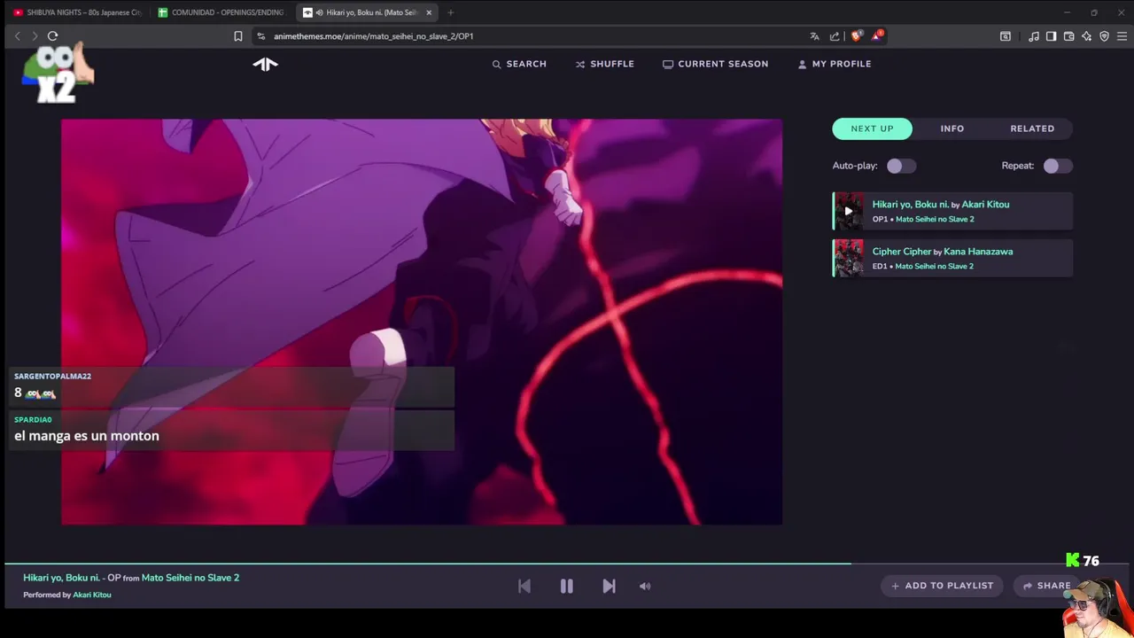Click the address bar URL

[x=373, y=36]
